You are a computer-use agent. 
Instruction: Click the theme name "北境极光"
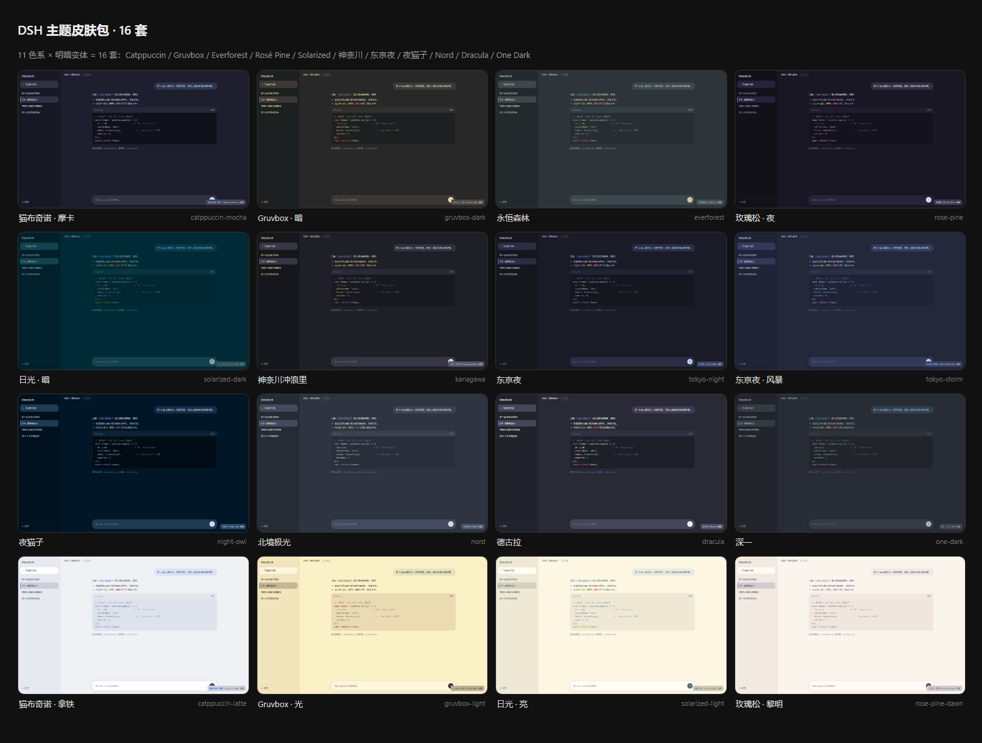coord(274,542)
